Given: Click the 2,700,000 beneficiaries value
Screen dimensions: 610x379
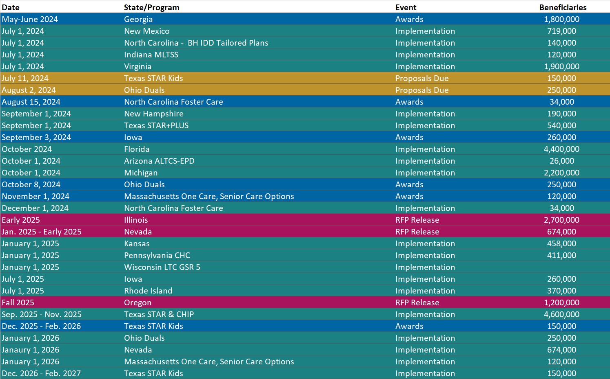Looking at the screenshot, I should pos(561,220).
